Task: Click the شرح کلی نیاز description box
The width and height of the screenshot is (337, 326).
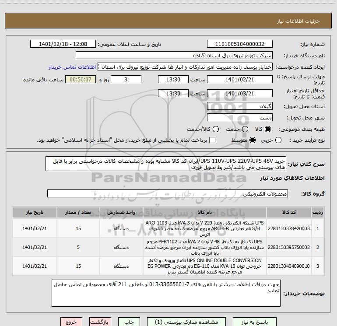Action: pyautogui.click(x=166, y=164)
